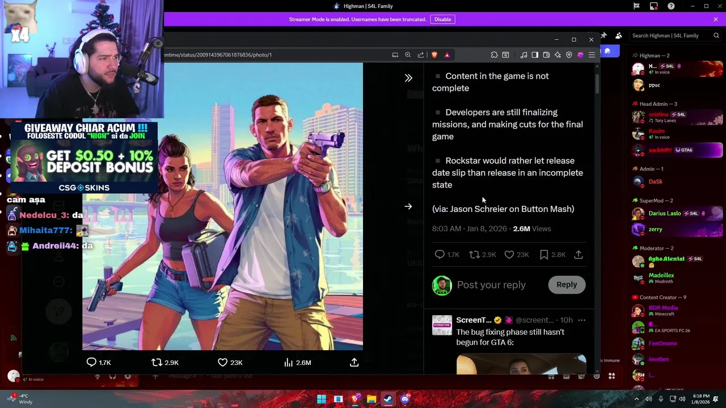
Task: Open taskbar clock showing 6:18 PM
Action: click(701, 399)
